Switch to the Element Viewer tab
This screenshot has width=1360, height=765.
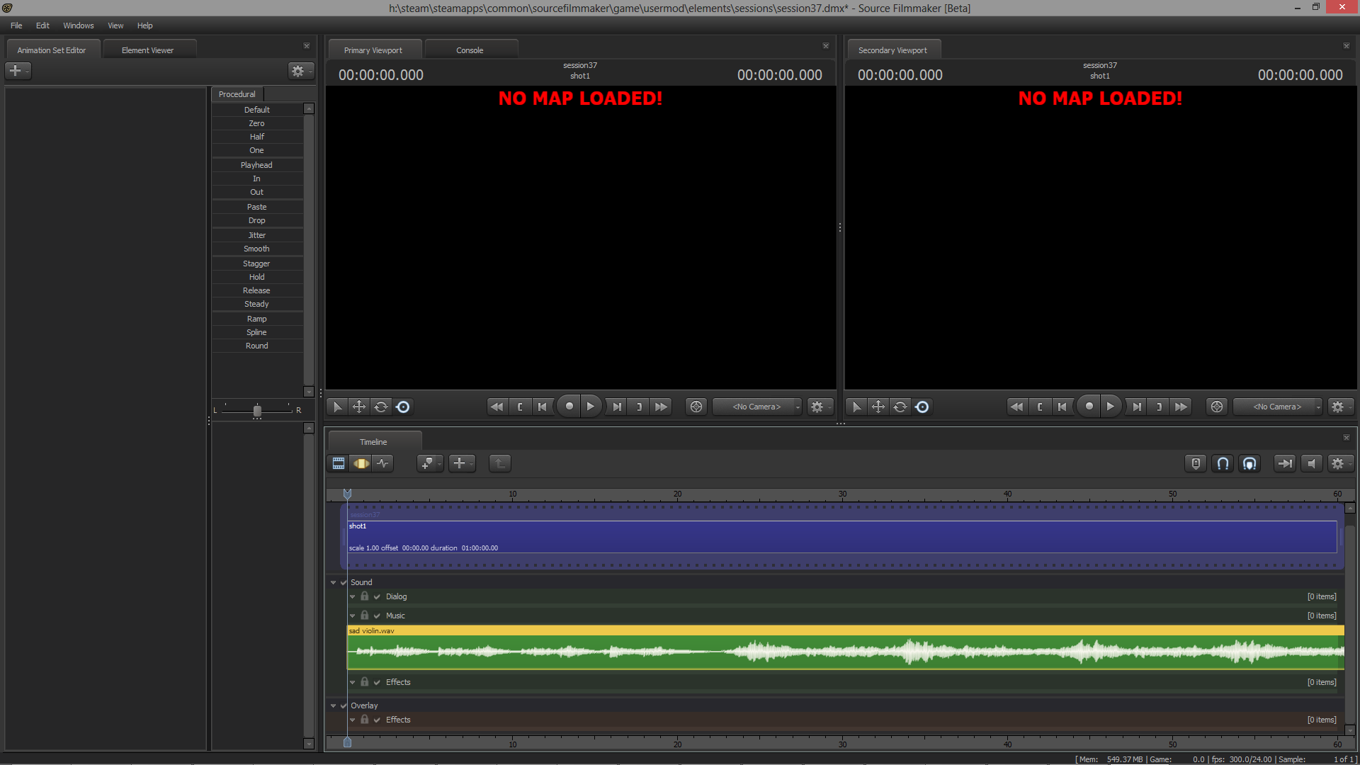[x=147, y=50]
